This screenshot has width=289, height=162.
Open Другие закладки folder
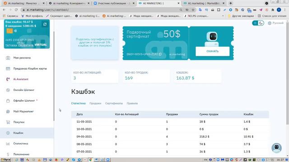pos(241,16)
